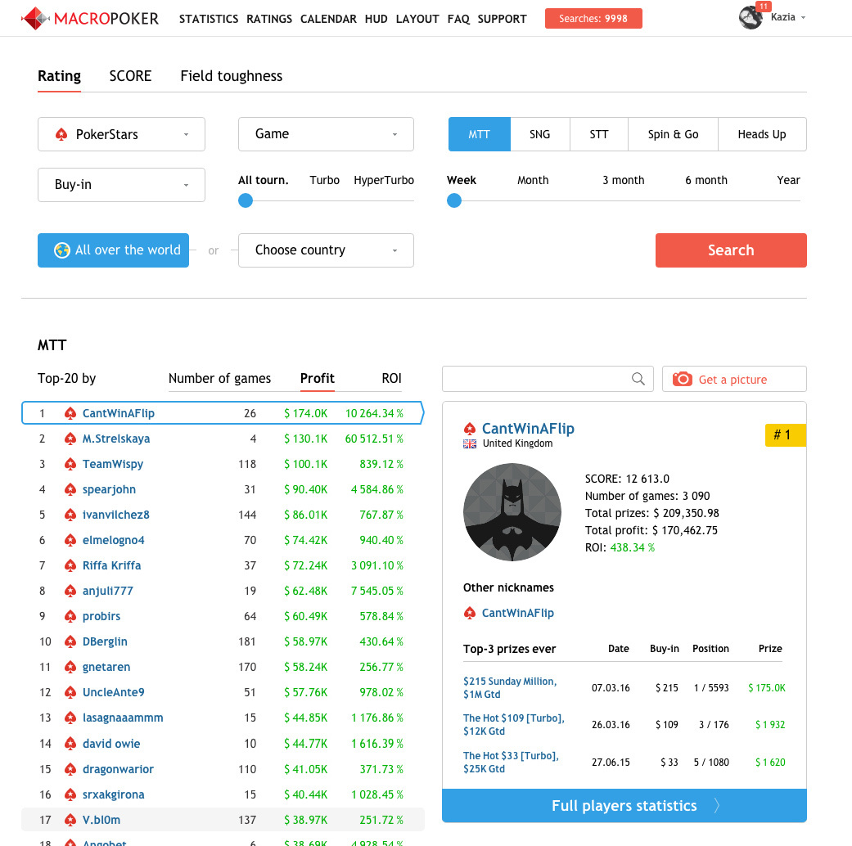Click the UK flag icon under CantWinAFlip
This screenshot has height=846, width=852.
[x=470, y=443]
